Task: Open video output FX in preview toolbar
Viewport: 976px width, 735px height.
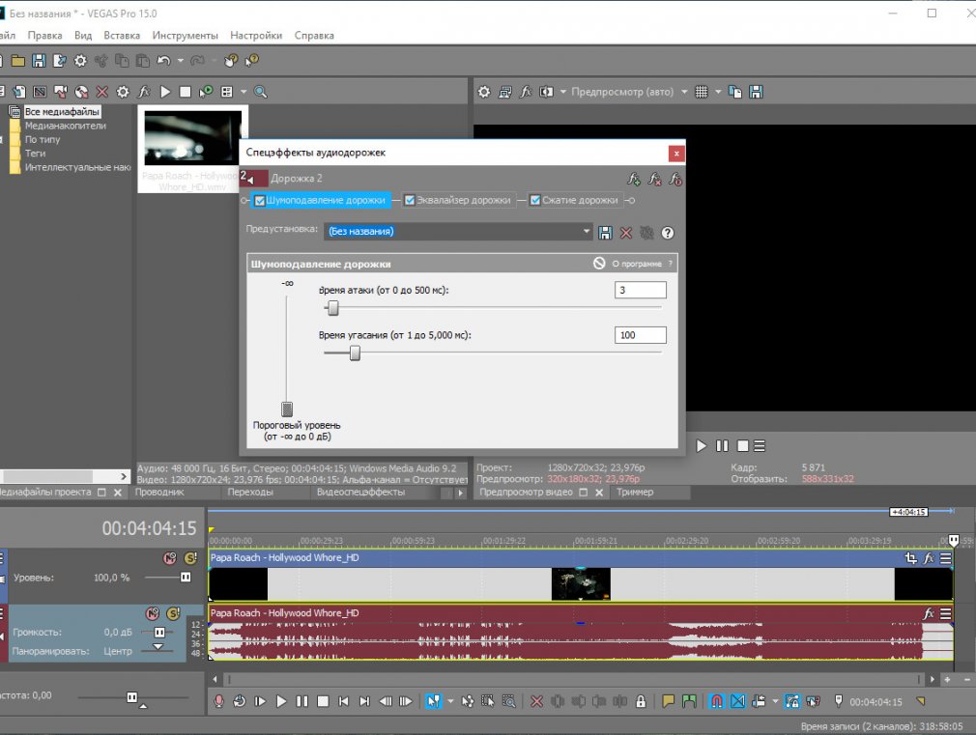Action: click(526, 92)
